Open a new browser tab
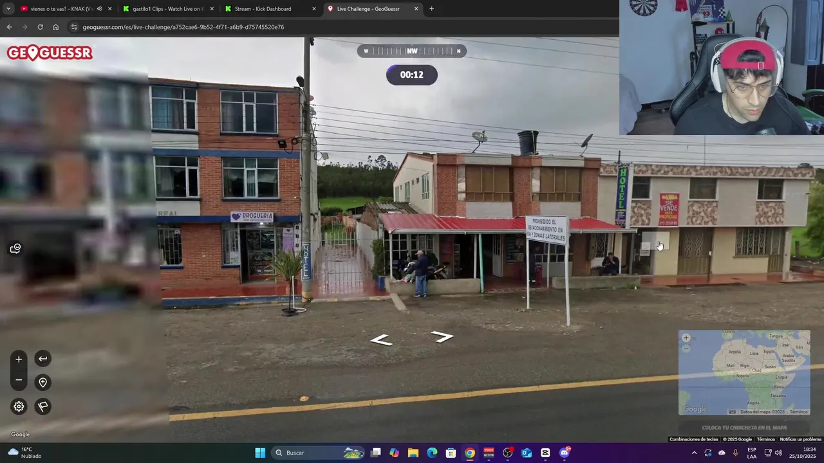Image resolution: width=824 pixels, height=463 pixels. point(431,9)
